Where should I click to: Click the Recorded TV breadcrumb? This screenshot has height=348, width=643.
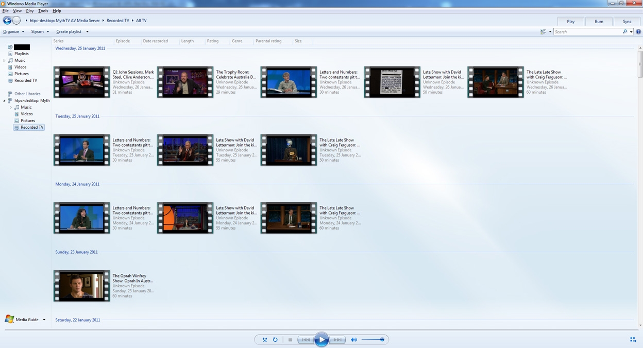(118, 21)
